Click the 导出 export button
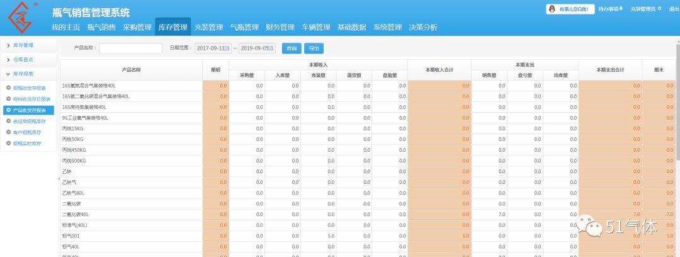The width and height of the screenshot is (680, 257). 314,49
